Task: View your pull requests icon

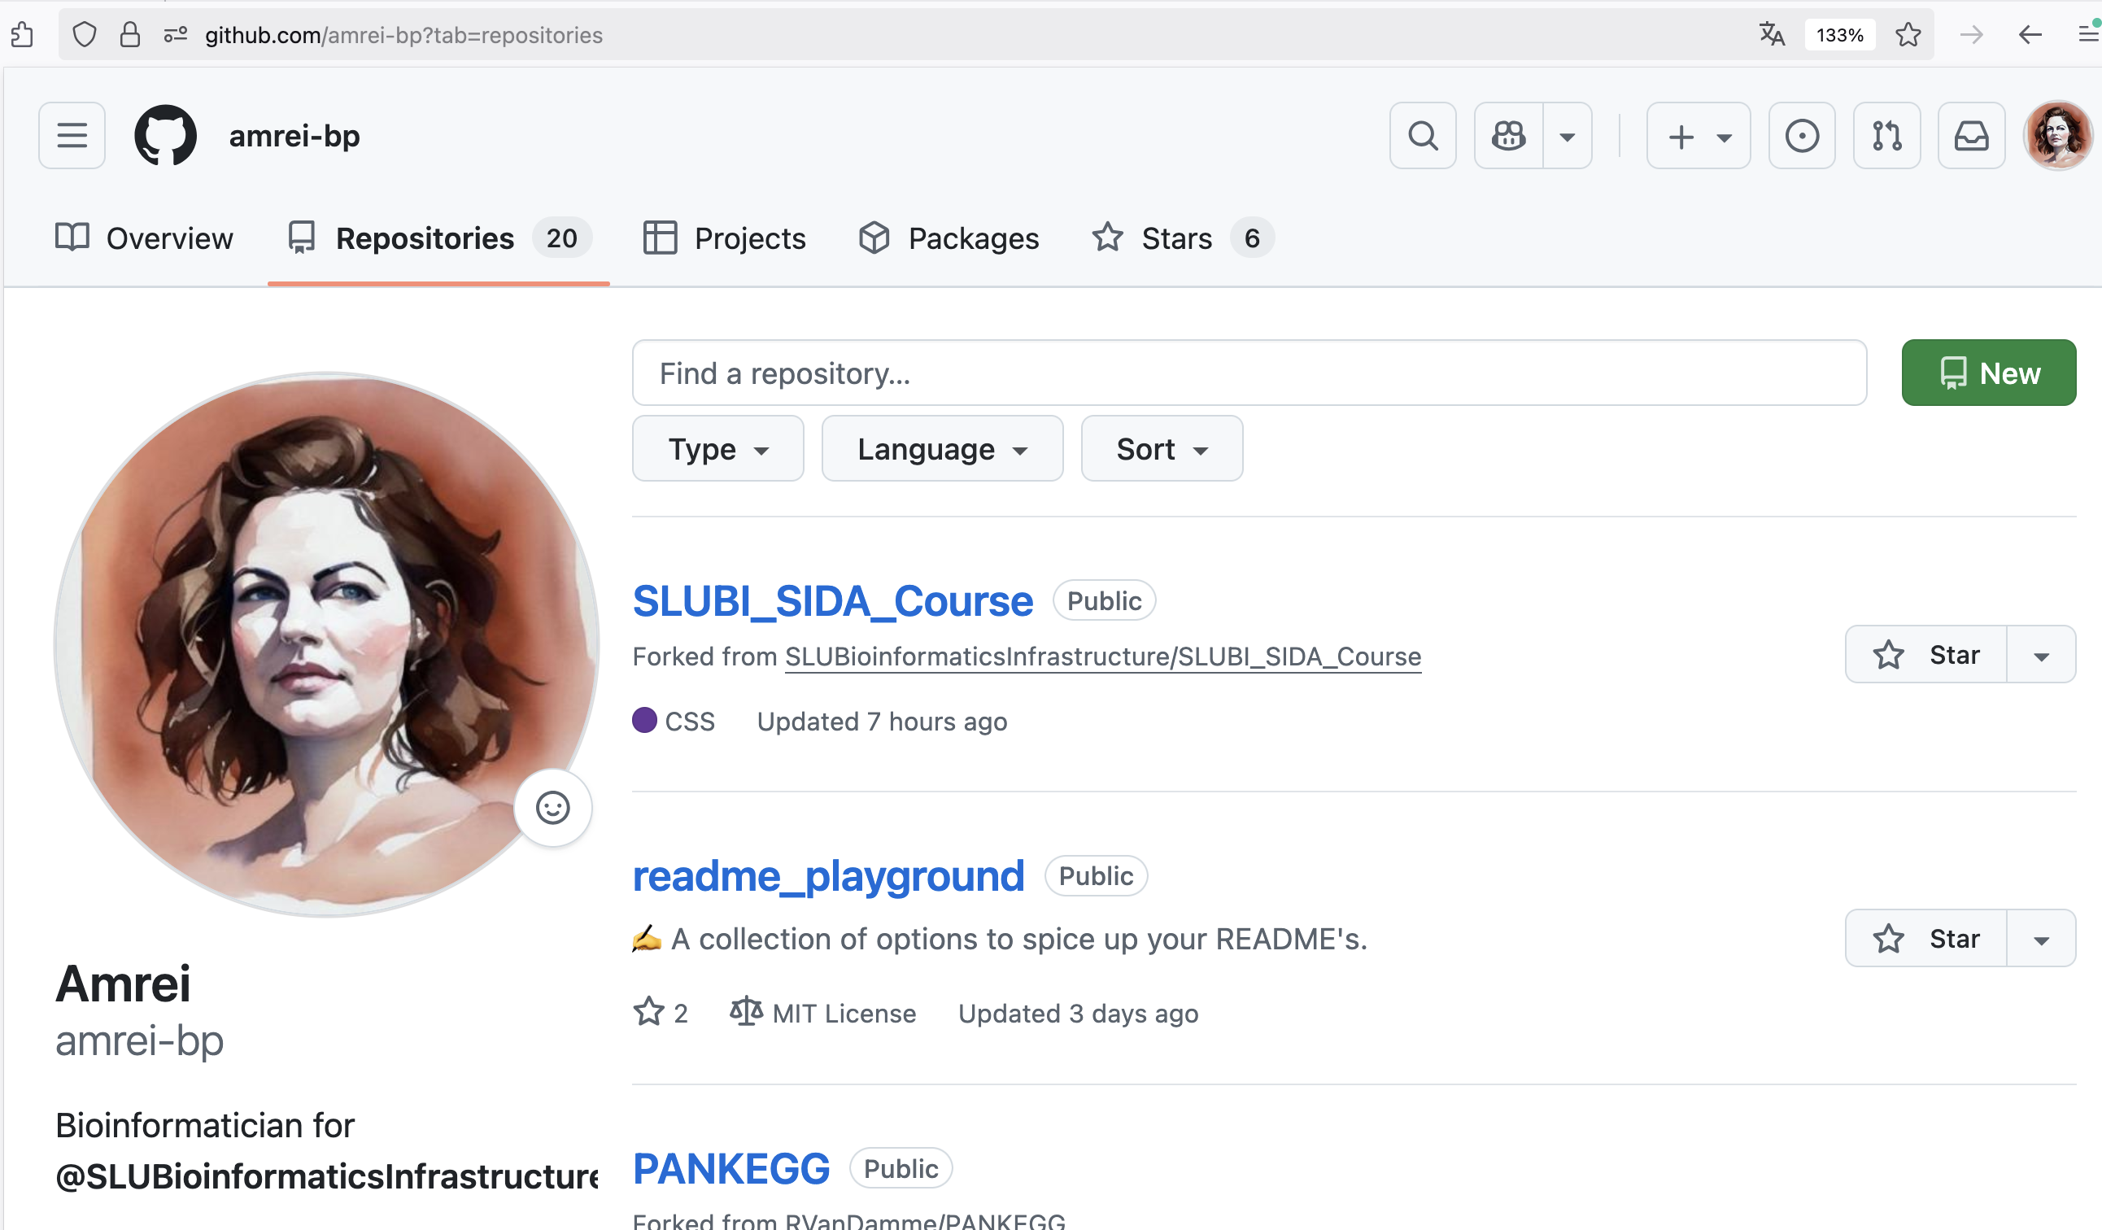Action: (1886, 135)
